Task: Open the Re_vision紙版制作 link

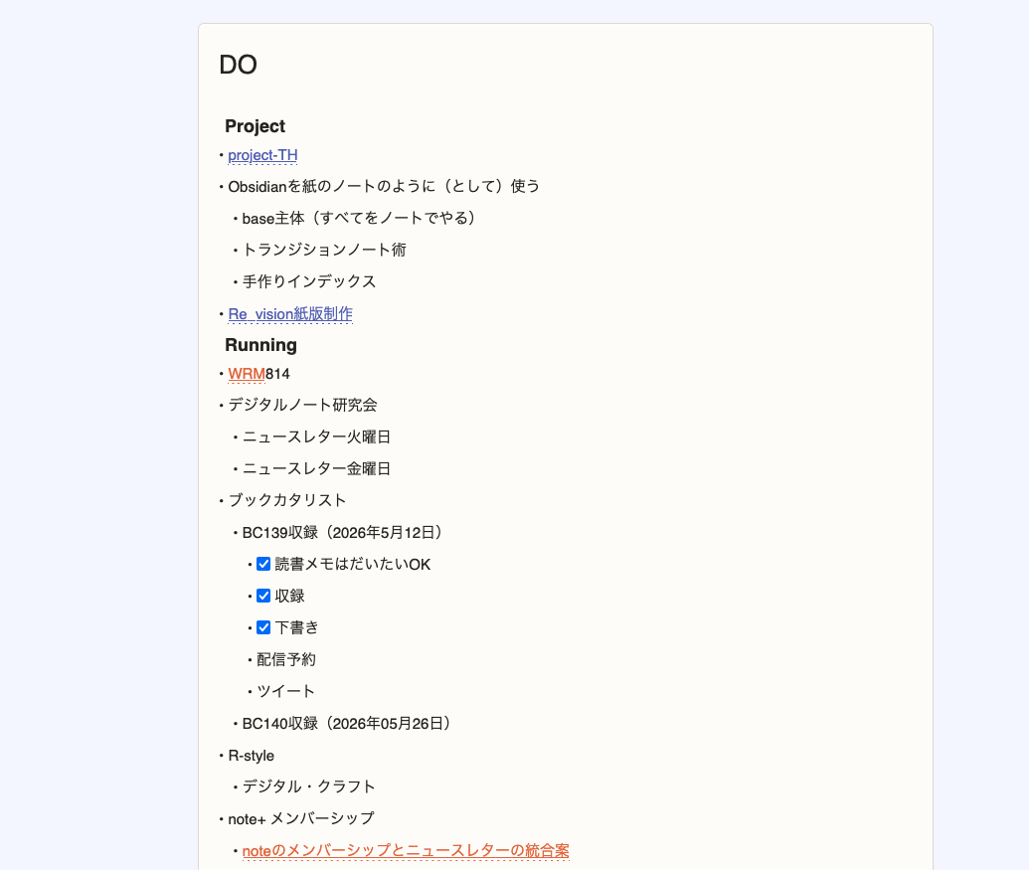Action: (290, 314)
